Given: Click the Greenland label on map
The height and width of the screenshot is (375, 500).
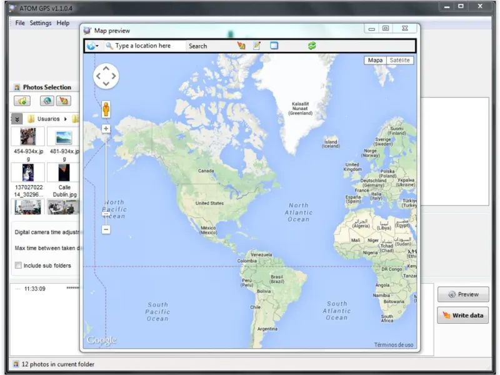Looking at the screenshot, I should click(301, 108).
